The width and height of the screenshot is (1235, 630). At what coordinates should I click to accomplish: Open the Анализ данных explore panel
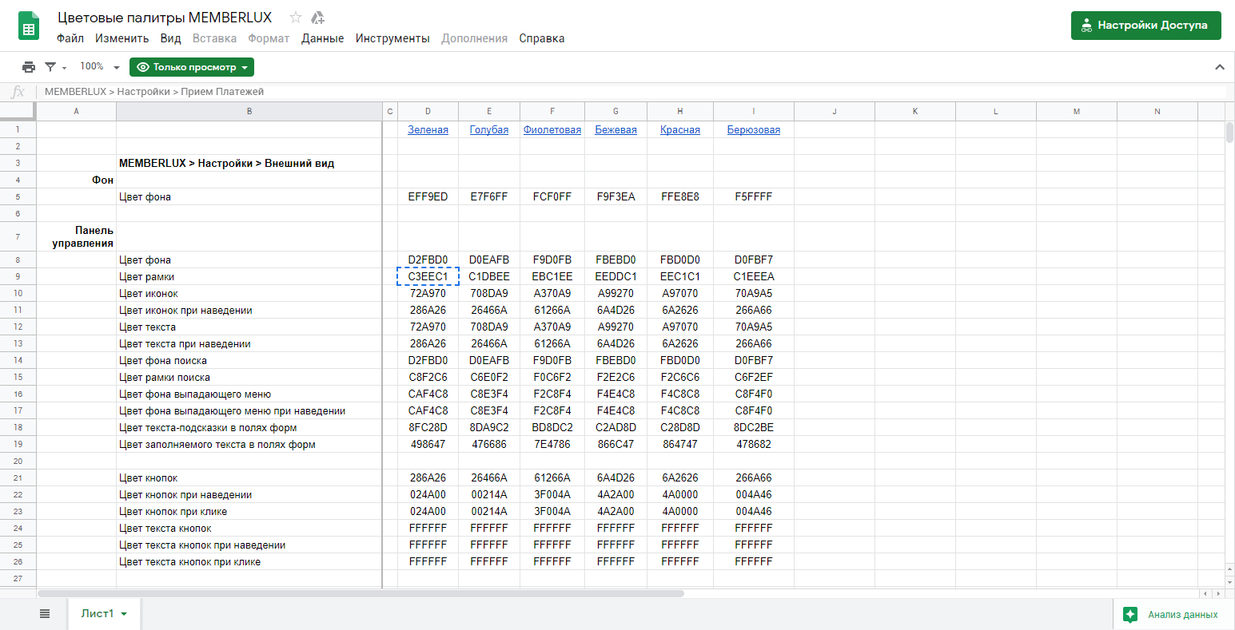click(x=1173, y=614)
